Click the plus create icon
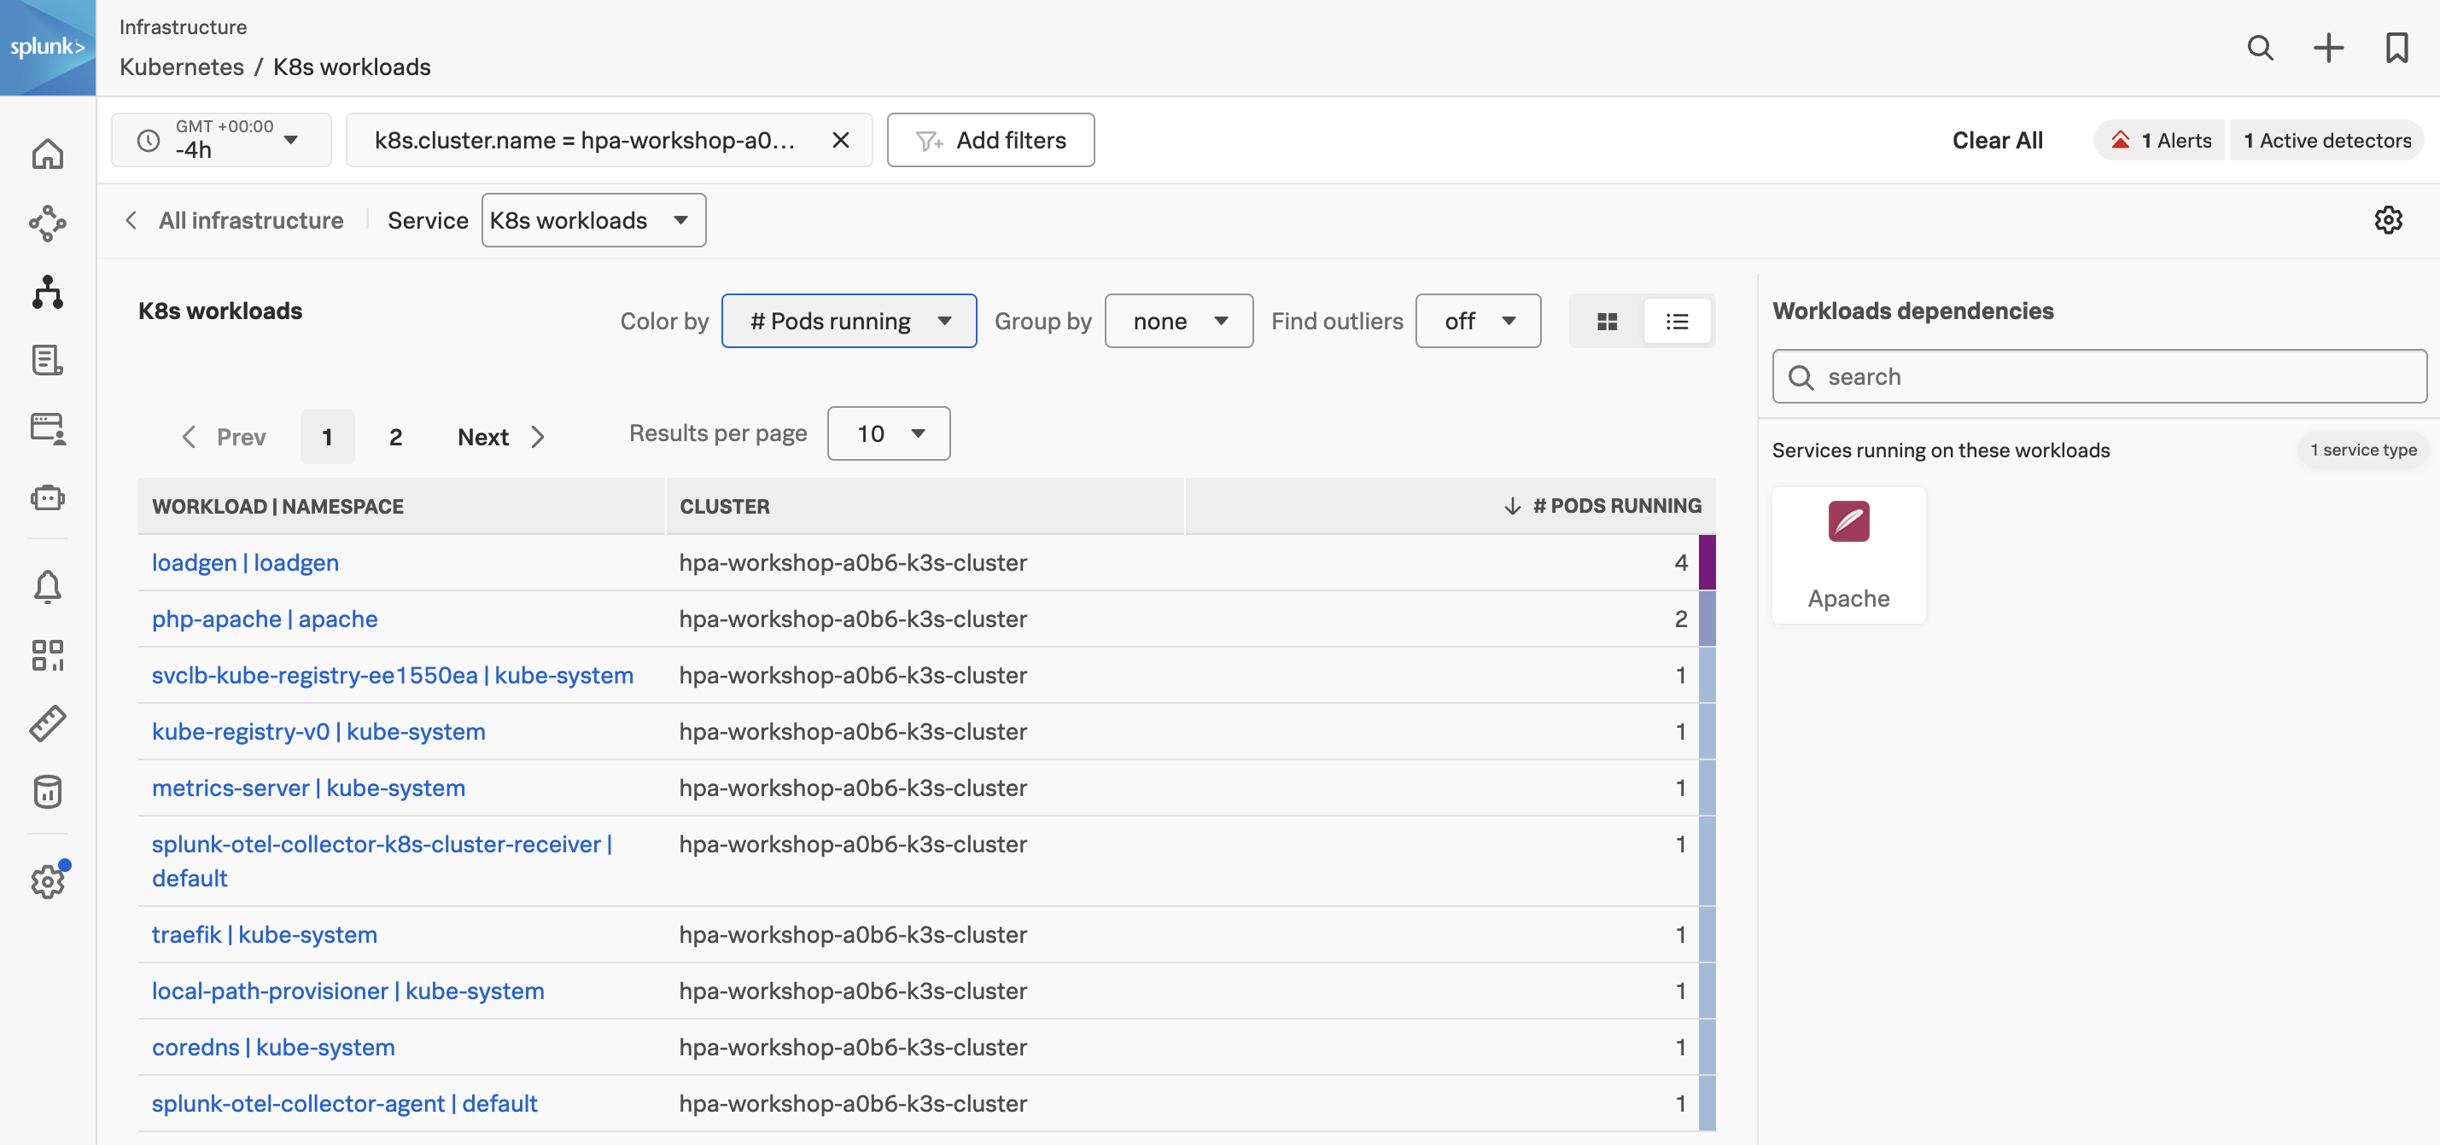 [x=2328, y=47]
